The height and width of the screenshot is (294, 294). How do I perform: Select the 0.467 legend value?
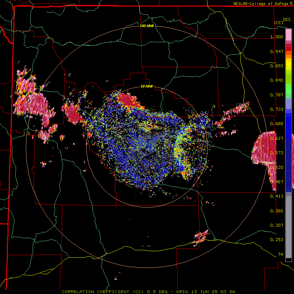277,182
